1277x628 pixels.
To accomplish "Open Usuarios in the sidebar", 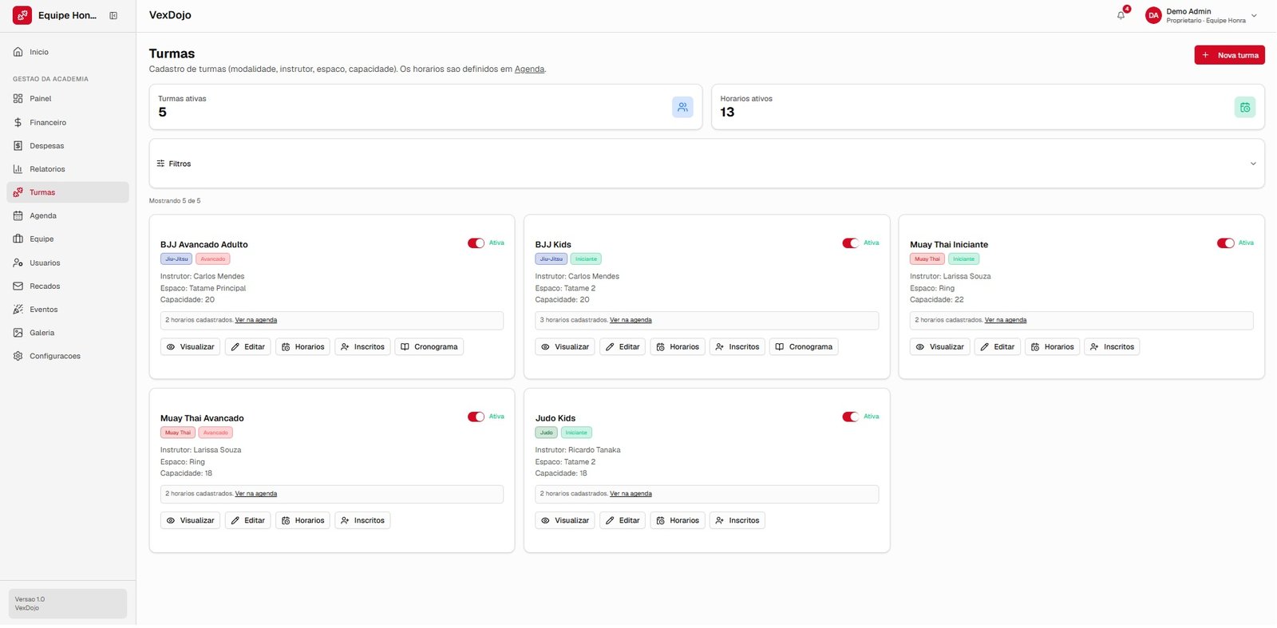I will coord(68,263).
